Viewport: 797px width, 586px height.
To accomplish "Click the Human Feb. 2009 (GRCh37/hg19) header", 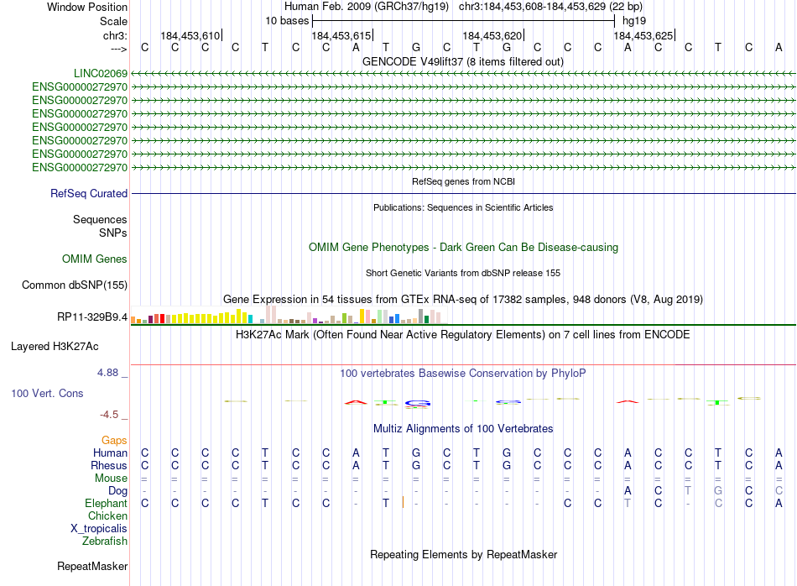I will (x=367, y=7).
